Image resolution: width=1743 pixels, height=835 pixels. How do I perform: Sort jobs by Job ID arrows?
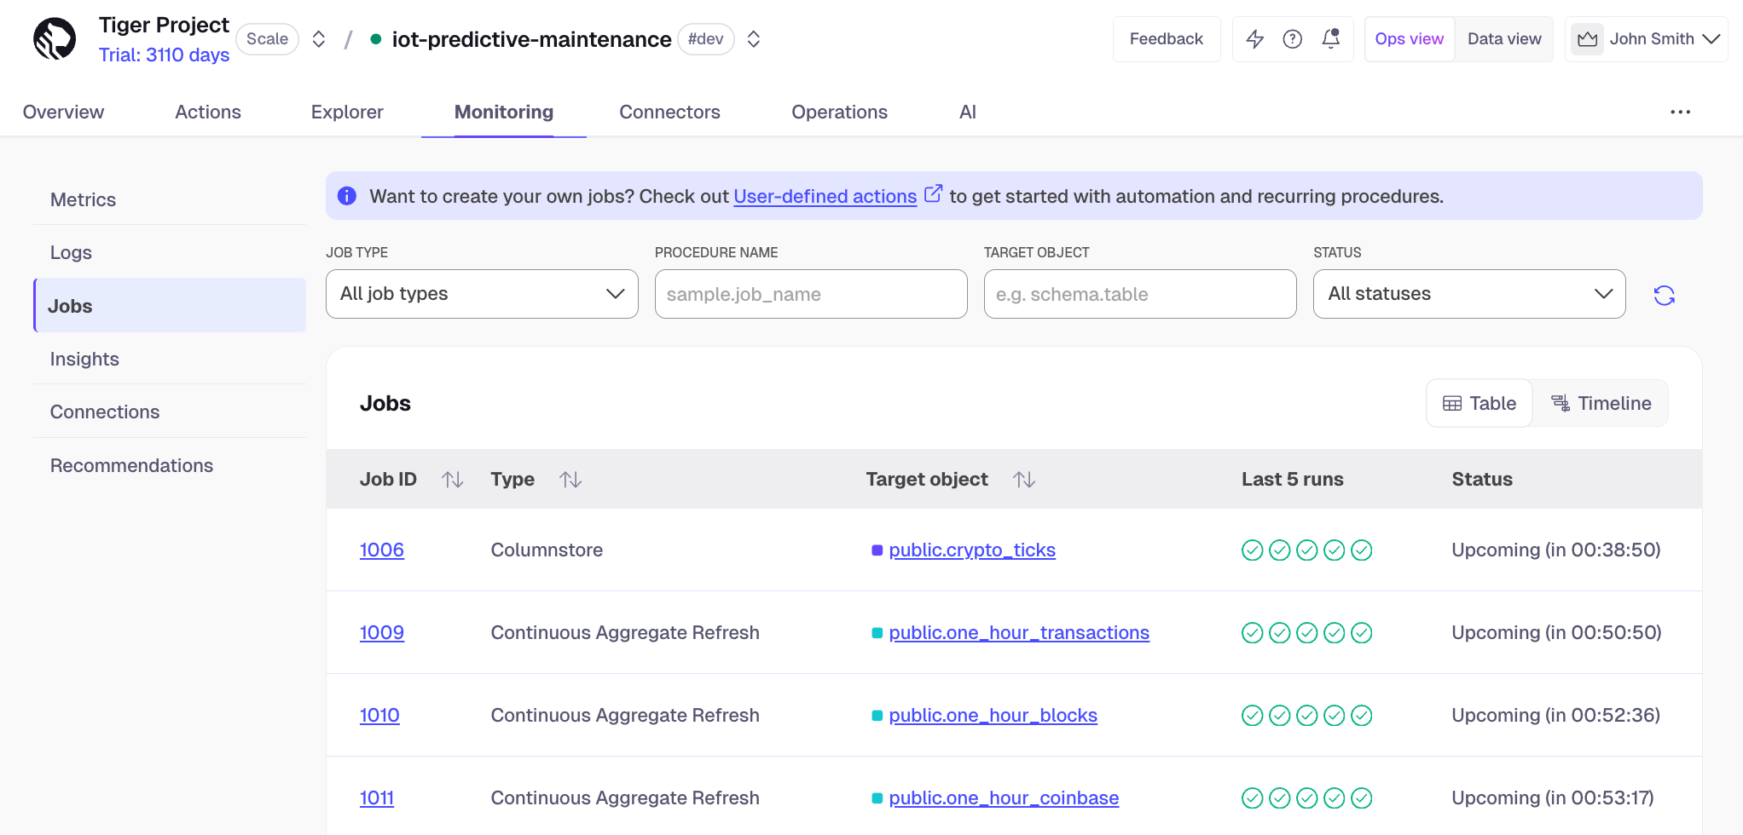coord(452,480)
